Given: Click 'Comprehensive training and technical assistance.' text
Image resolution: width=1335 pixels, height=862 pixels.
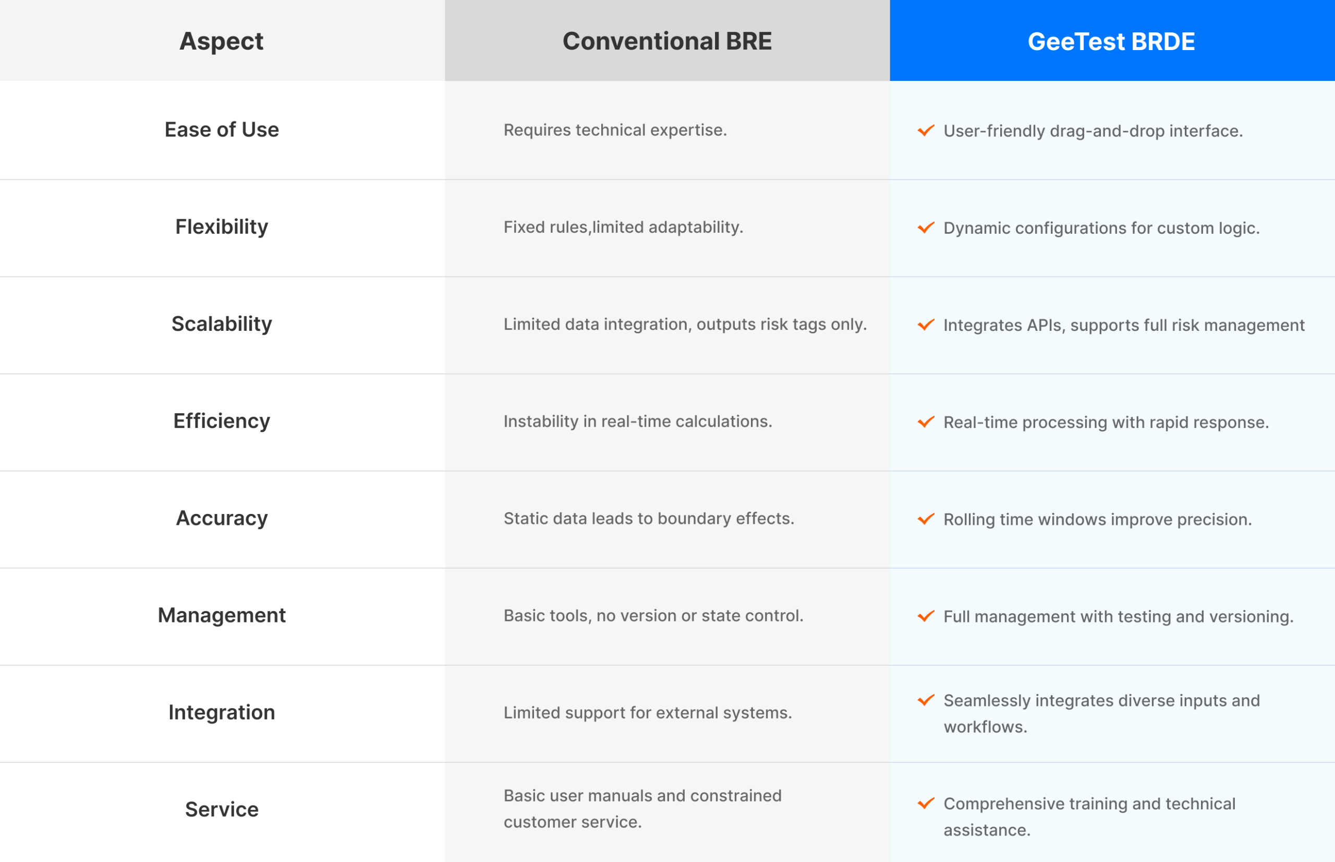Looking at the screenshot, I should click(x=1089, y=817).
